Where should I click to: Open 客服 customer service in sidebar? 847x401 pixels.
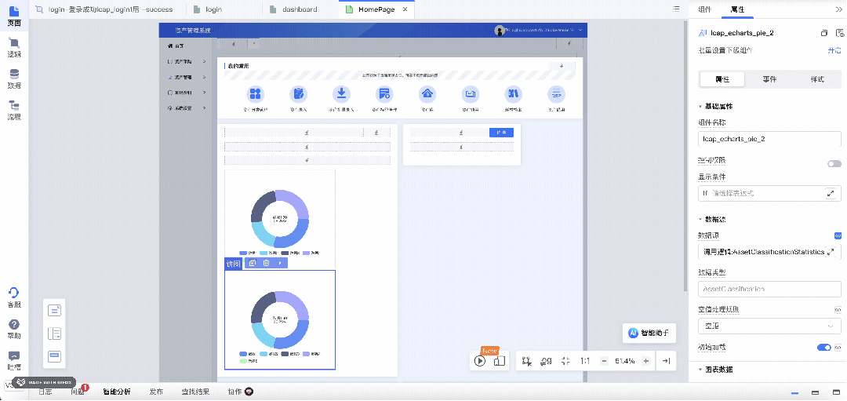(x=14, y=297)
